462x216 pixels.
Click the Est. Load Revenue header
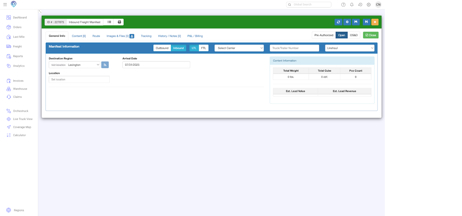pyautogui.click(x=344, y=91)
